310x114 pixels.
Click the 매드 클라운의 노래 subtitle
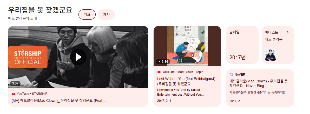pos(23,18)
